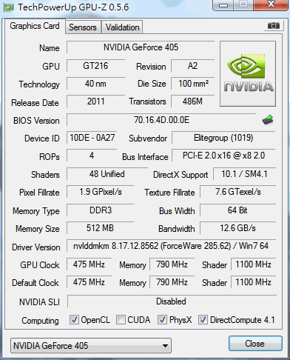This screenshot has width=290, height=360.
Task: Minimize the GPU-Z window
Action: tap(223, 5)
